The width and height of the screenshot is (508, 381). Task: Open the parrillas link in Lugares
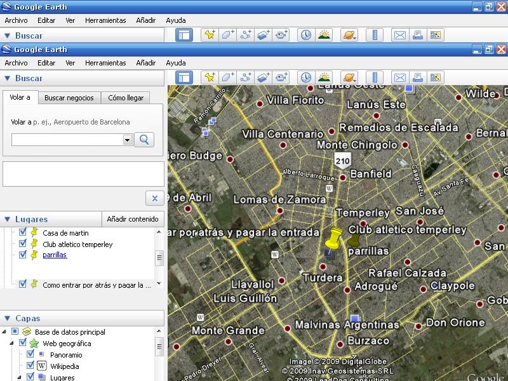55,255
